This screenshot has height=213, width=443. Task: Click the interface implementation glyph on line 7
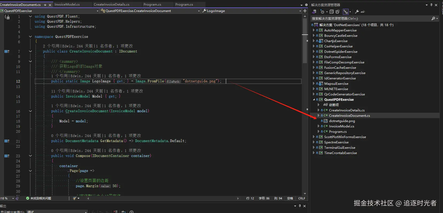point(7,51)
